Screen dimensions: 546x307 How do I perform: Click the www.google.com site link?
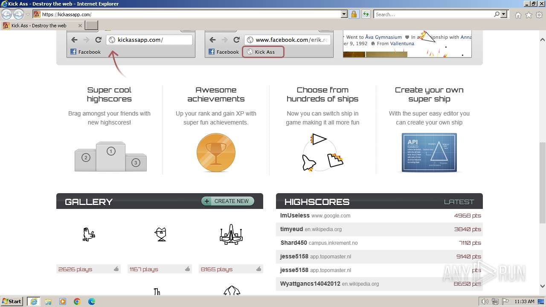tap(331, 216)
